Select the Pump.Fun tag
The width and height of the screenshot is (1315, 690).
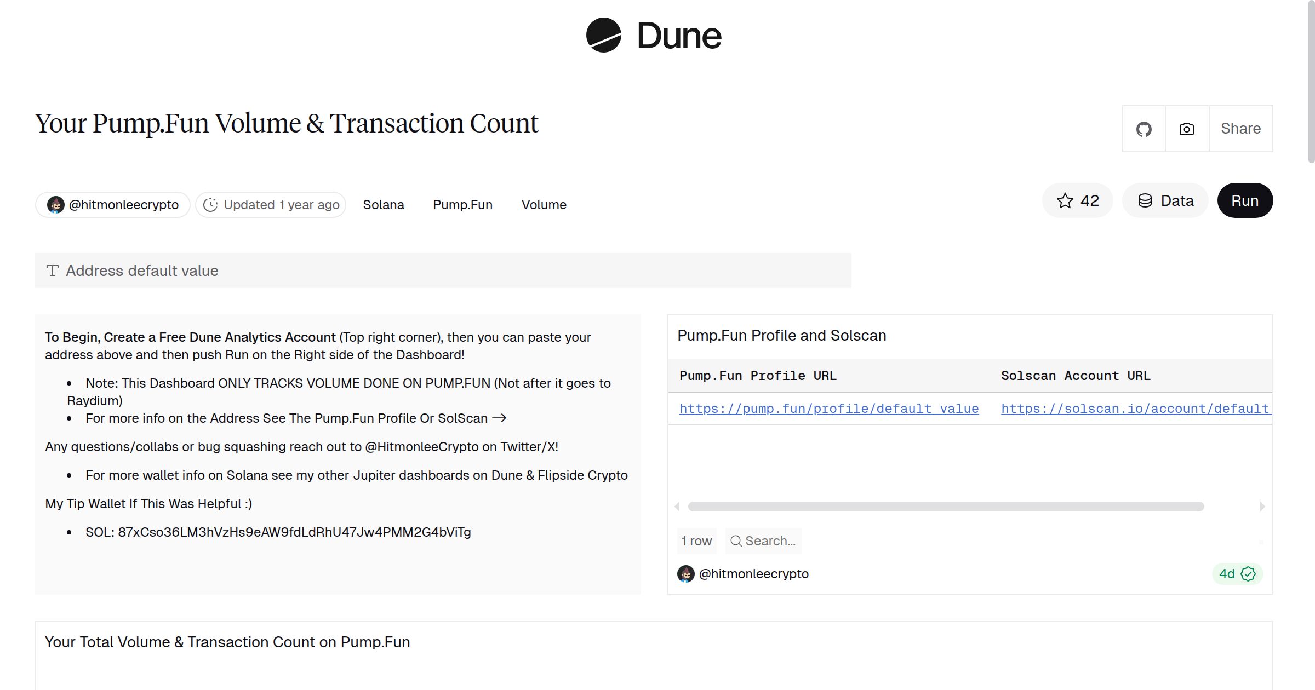point(462,204)
